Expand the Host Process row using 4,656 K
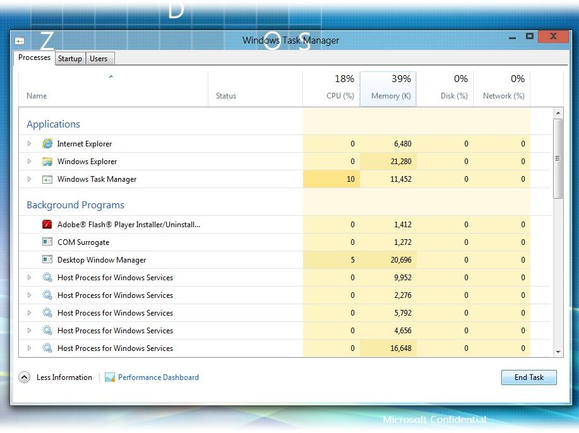The image size is (579, 433). [29, 331]
